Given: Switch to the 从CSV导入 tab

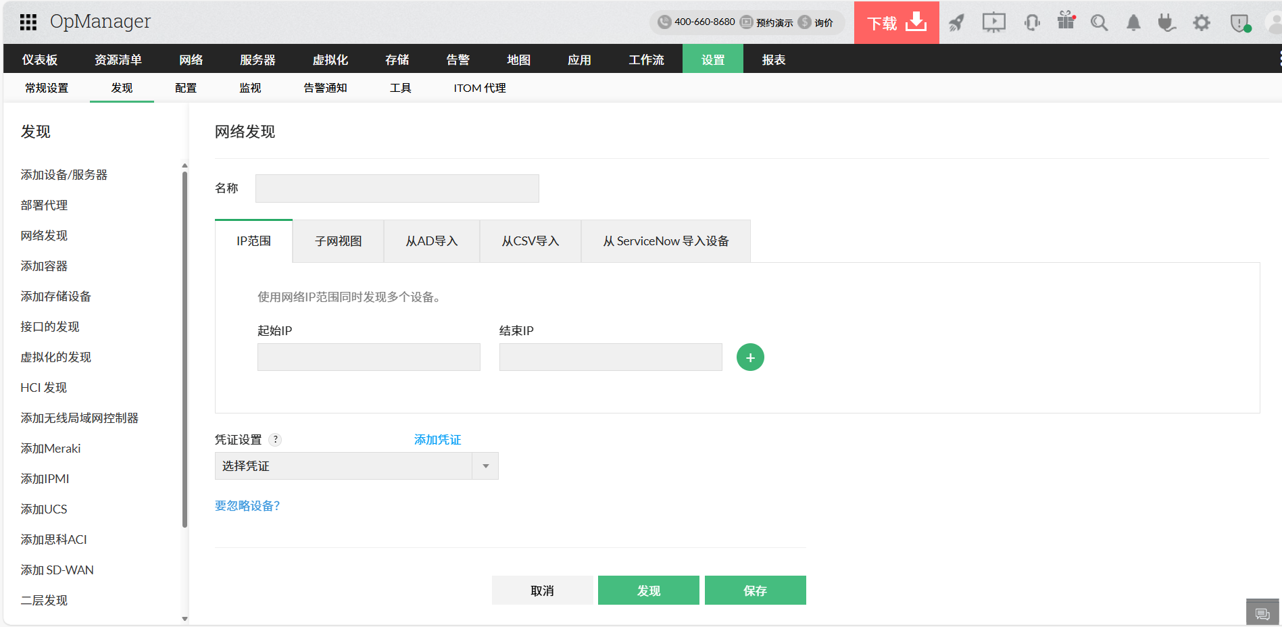Looking at the screenshot, I should (530, 241).
